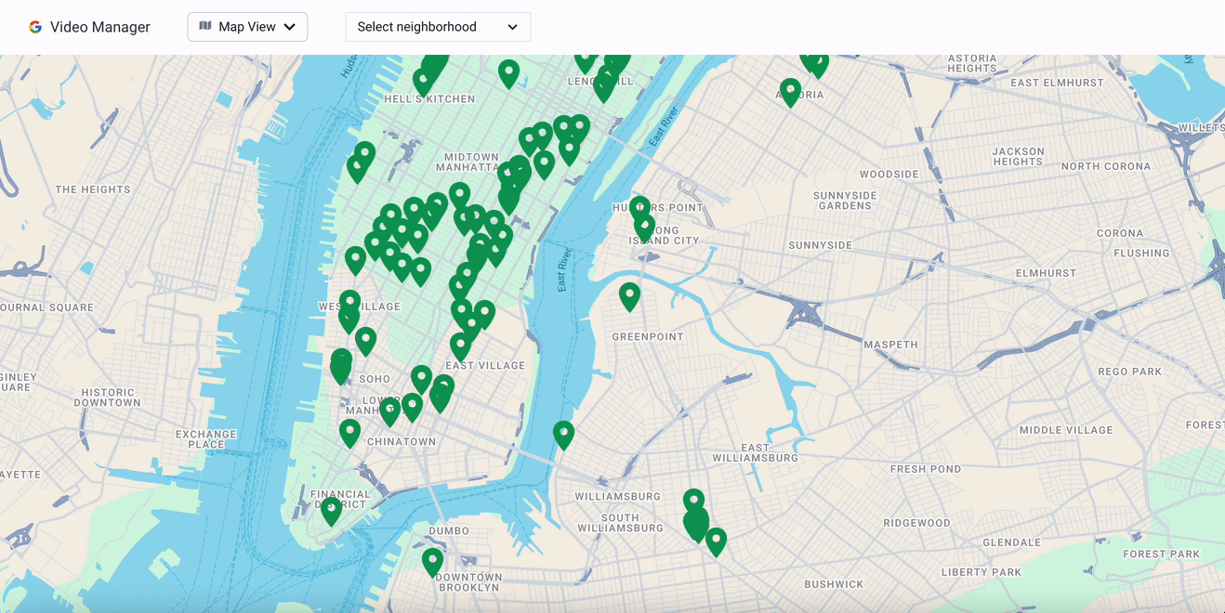
Task: Click the chevron arrow beside Select neighborhood
Action: (x=512, y=27)
